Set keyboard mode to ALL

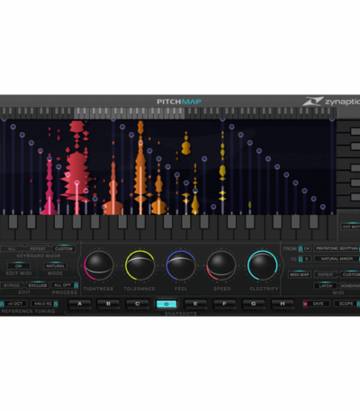[x=12, y=249]
